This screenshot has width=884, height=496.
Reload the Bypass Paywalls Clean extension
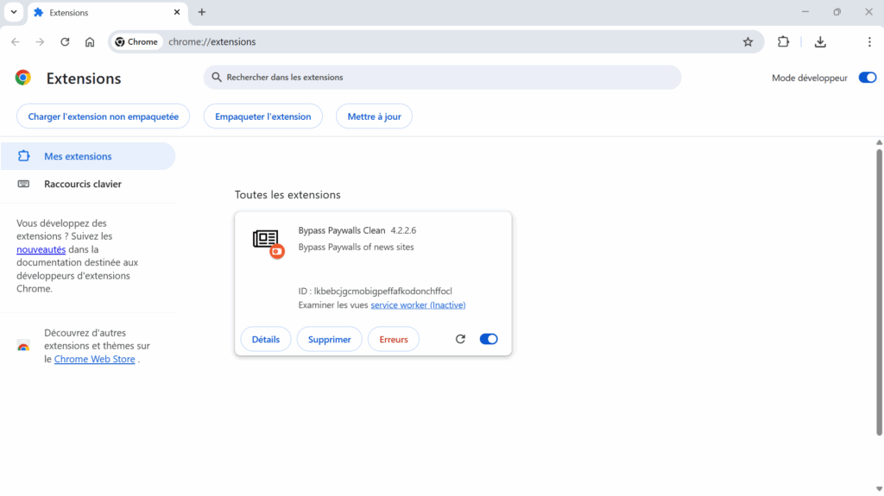[x=460, y=339]
